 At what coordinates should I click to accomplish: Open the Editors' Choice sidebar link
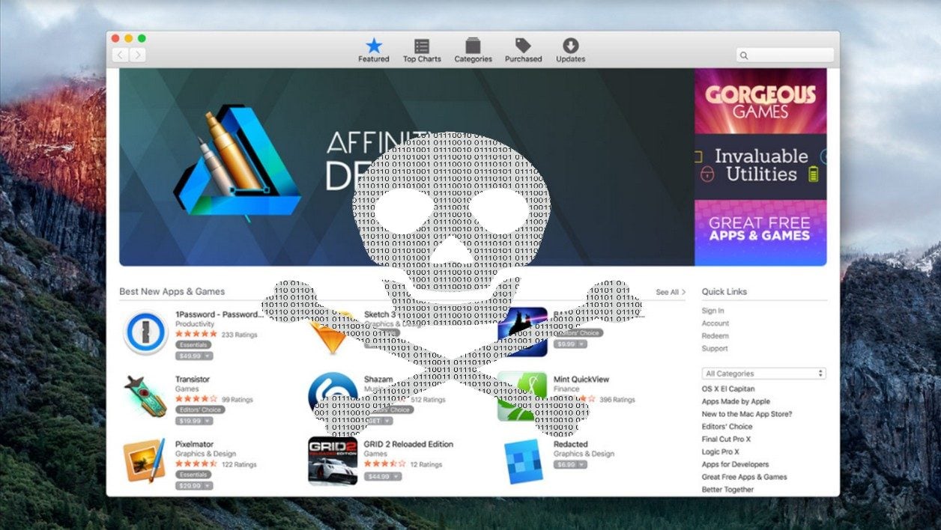click(727, 427)
